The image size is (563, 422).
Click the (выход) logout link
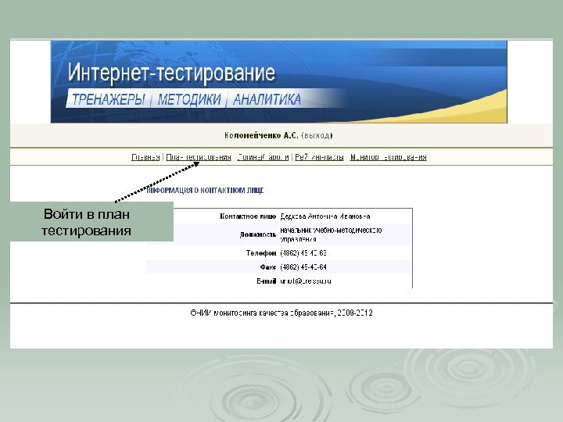(317, 136)
